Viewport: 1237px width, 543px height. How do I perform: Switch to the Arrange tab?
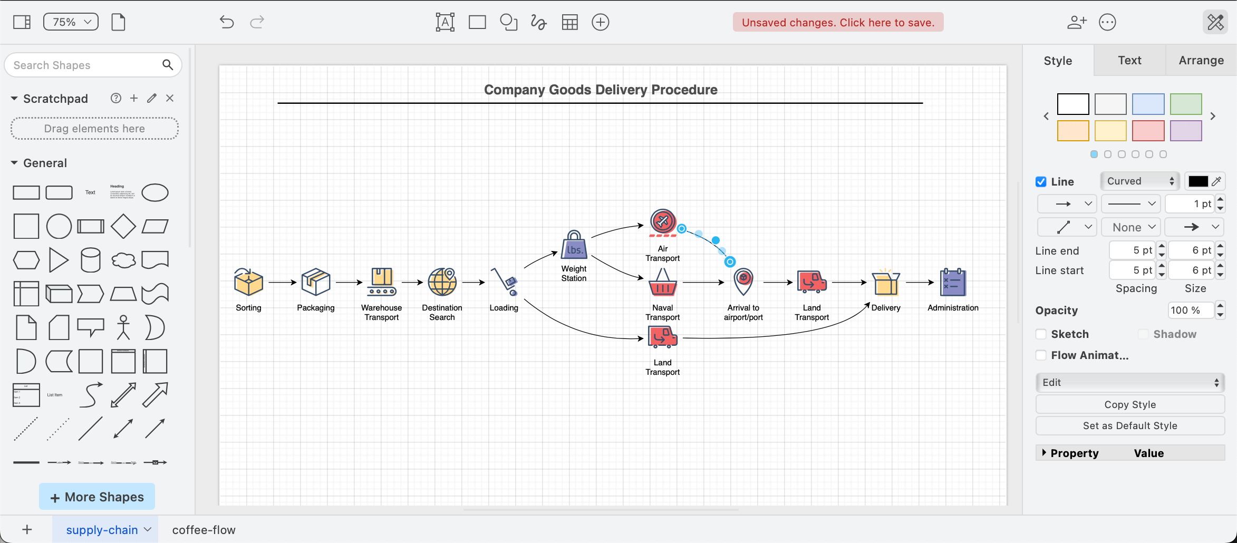(x=1201, y=61)
